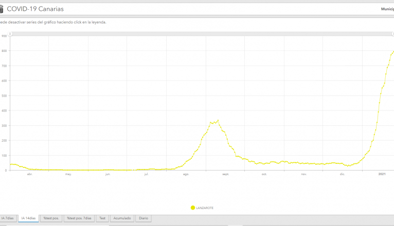Open the %test pos. 7días tab
This screenshot has height=226, width=394.
coord(79,218)
